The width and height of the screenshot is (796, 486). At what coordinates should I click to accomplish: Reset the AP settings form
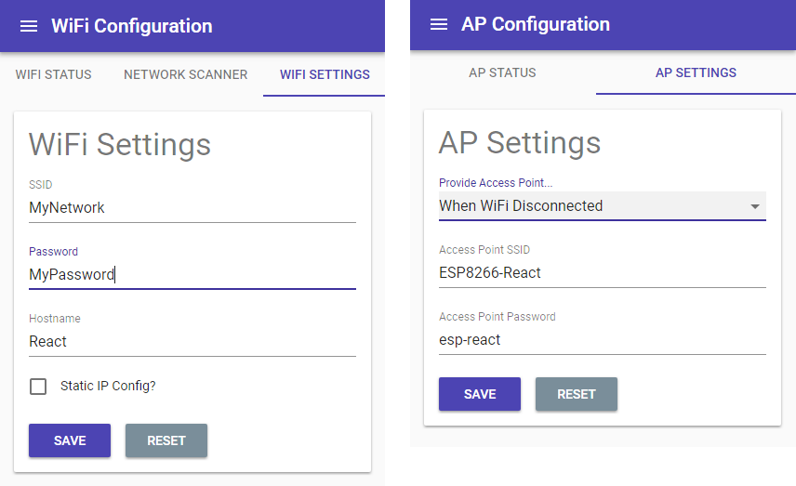tap(577, 394)
